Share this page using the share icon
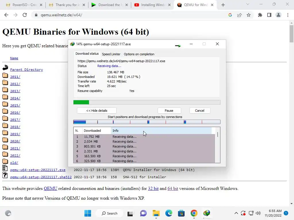294x220 pixels. click(x=239, y=15)
